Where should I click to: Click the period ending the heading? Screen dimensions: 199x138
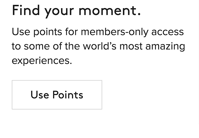139,14
